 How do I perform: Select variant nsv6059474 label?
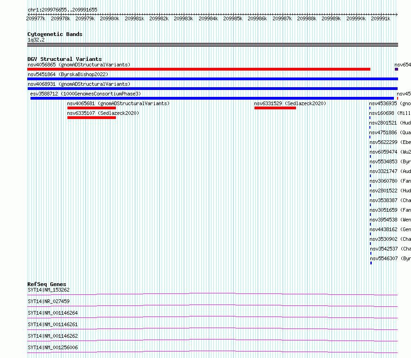pyautogui.click(x=390, y=152)
